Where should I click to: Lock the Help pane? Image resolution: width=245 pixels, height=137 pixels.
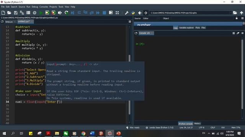click(x=237, y=18)
